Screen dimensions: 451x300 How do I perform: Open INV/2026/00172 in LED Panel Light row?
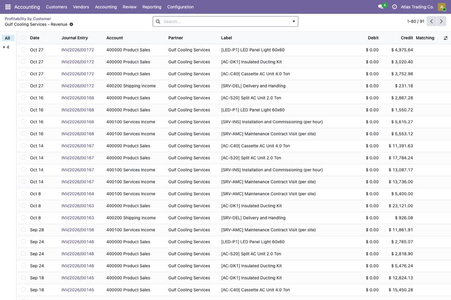click(x=78, y=50)
